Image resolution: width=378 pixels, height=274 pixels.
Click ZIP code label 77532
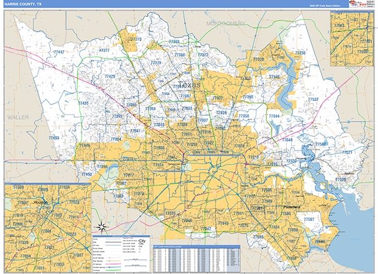click(313, 100)
